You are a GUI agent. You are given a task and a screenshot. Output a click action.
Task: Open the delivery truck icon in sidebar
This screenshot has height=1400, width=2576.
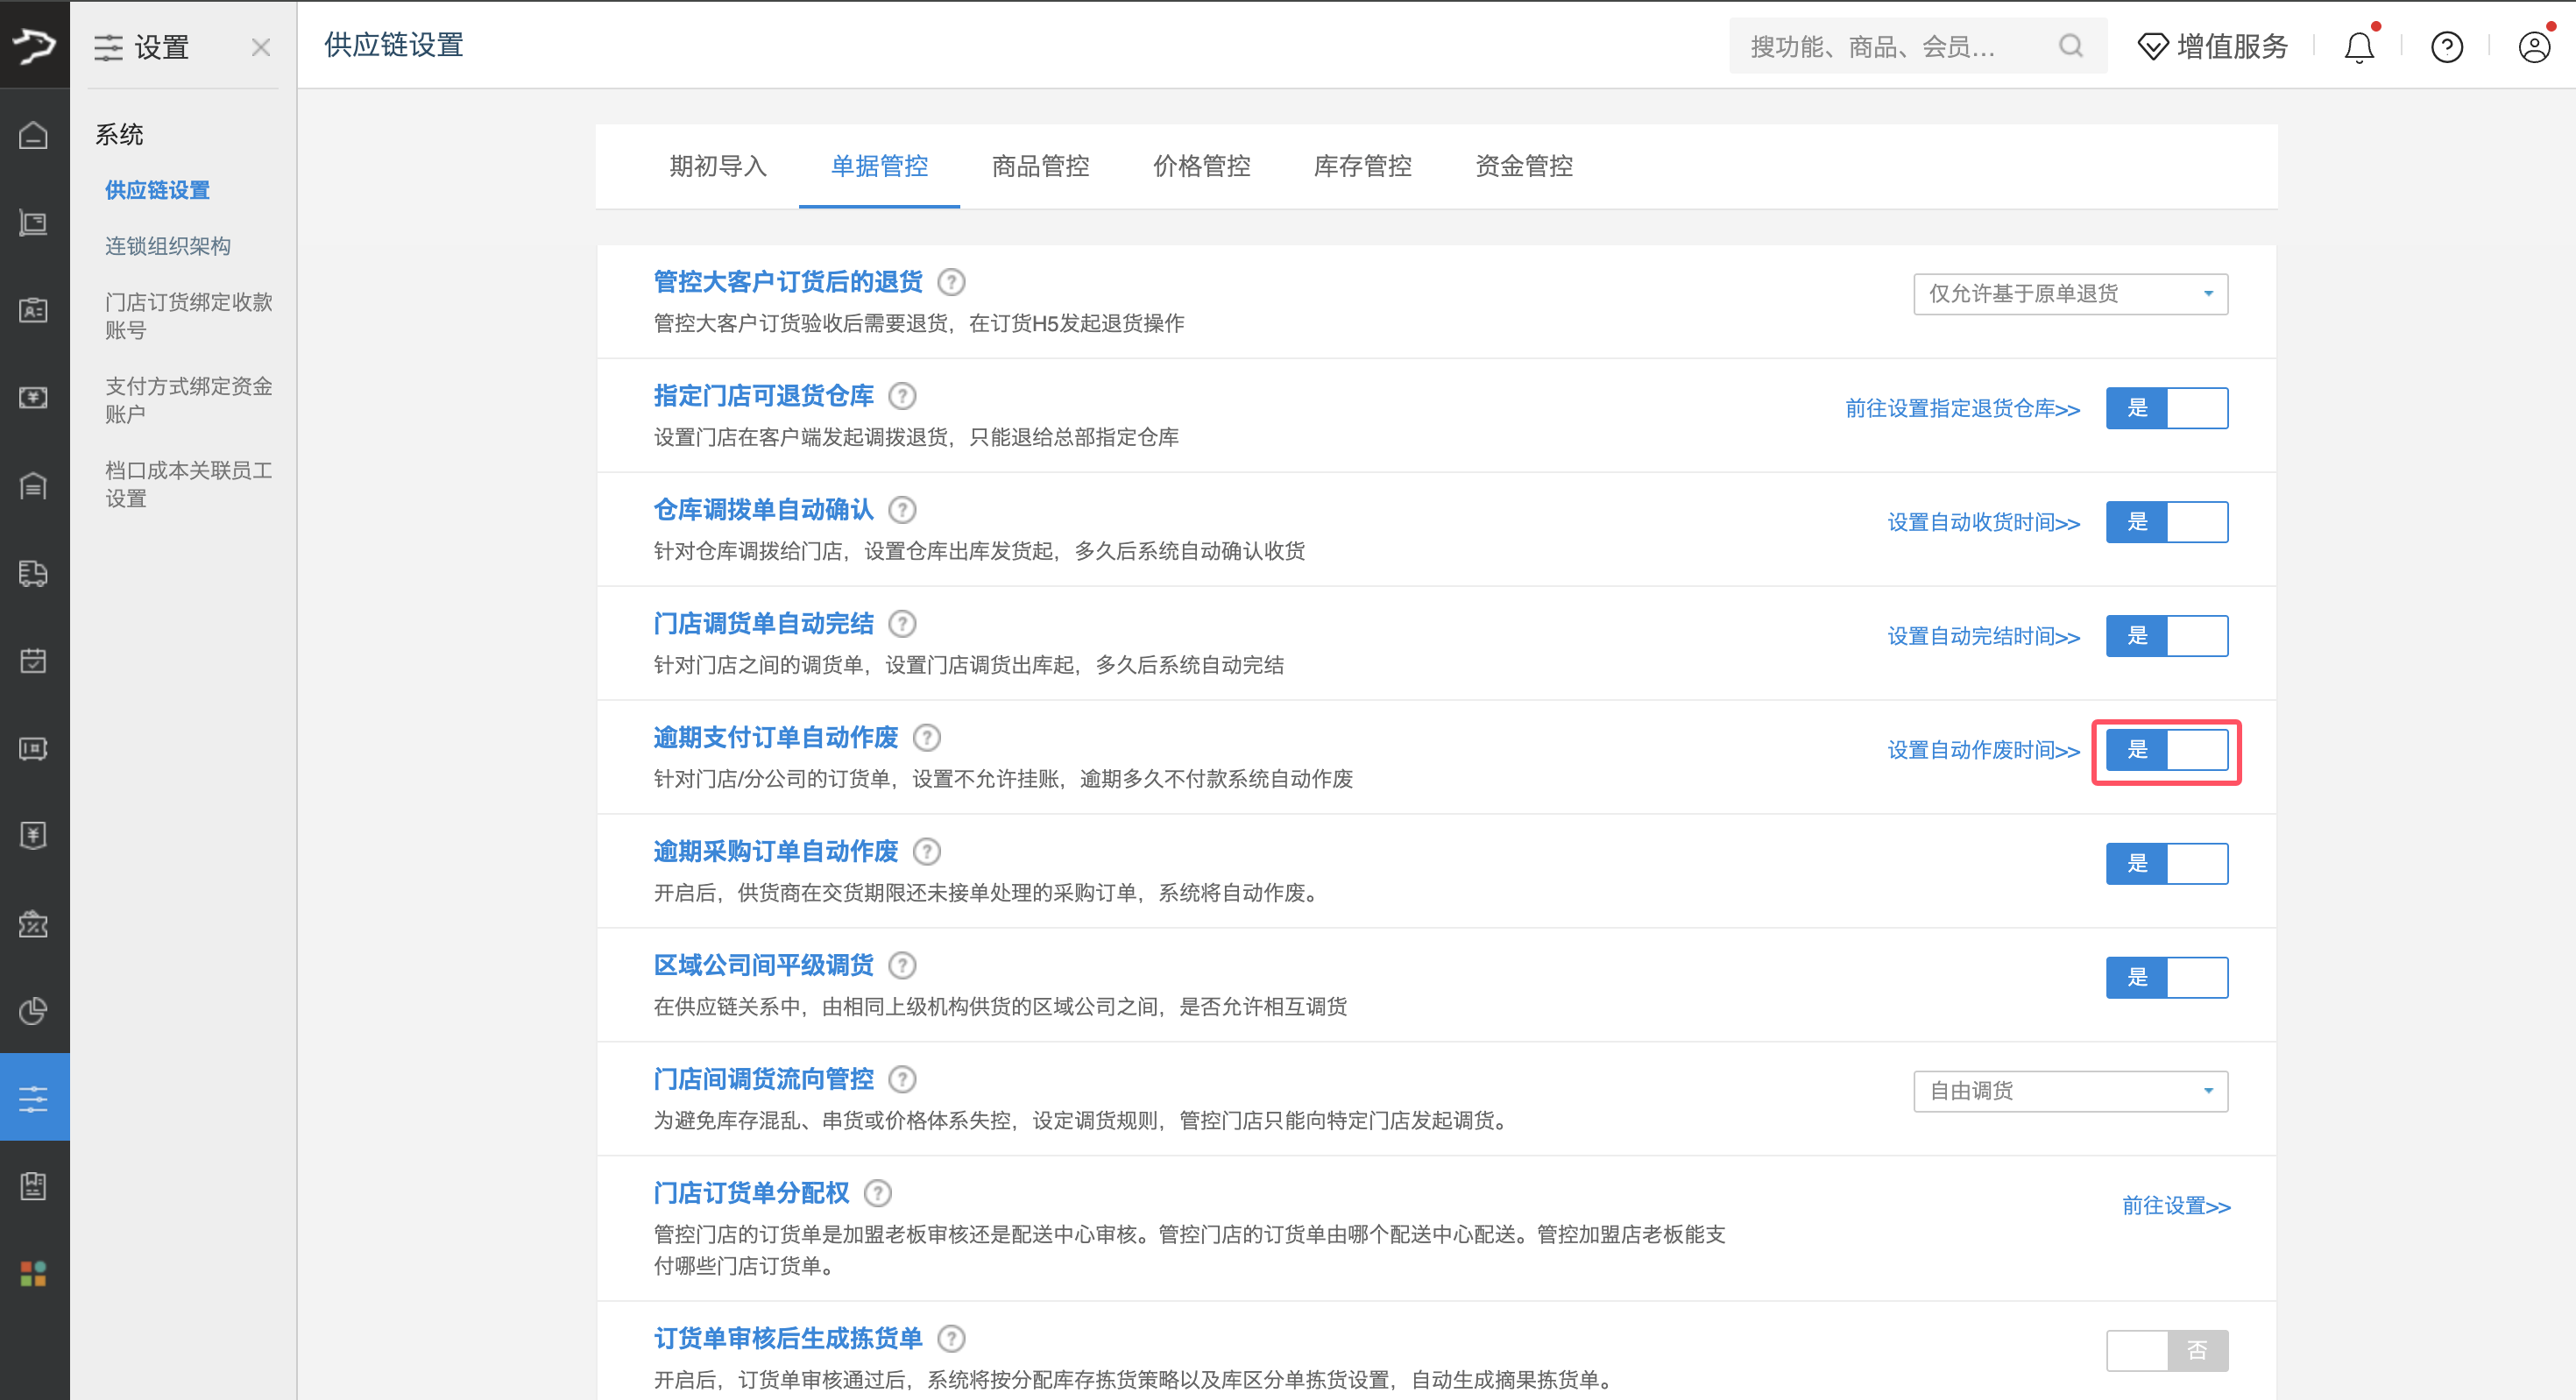click(x=34, y=573)
